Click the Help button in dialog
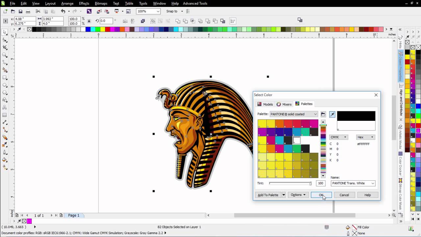 coord(368,195)
